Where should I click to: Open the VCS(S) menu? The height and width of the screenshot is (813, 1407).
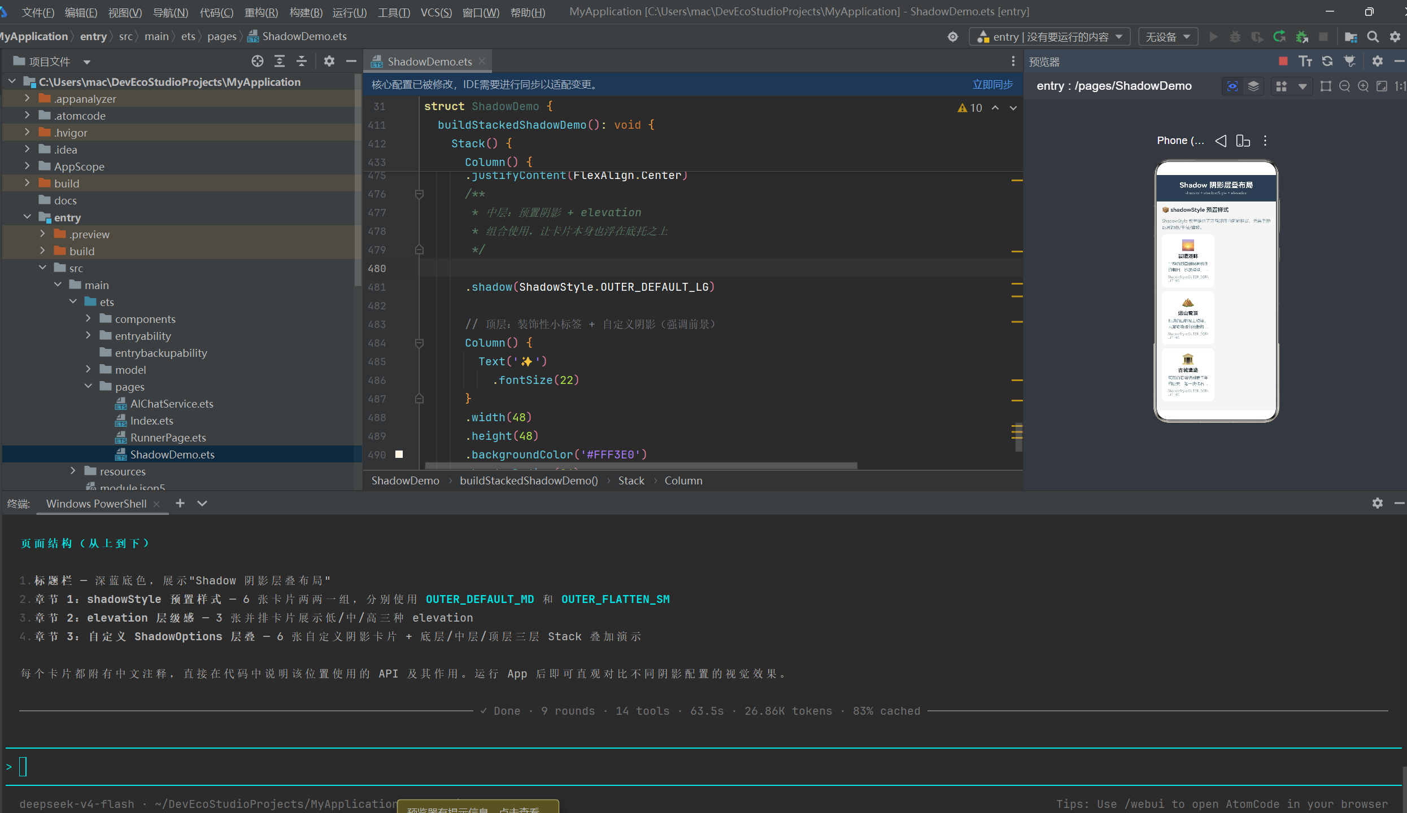coord(436,12)
